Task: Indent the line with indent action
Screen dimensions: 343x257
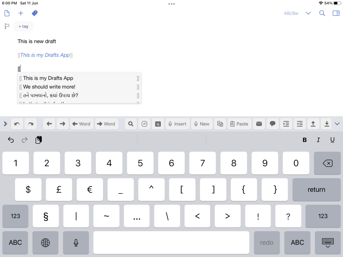Action: click(x=286, y=124)
